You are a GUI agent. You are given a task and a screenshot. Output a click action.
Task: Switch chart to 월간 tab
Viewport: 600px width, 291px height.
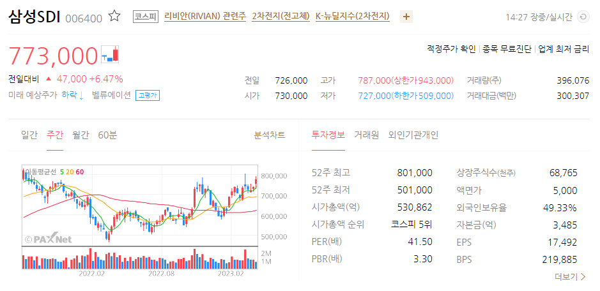click(81, 135)
